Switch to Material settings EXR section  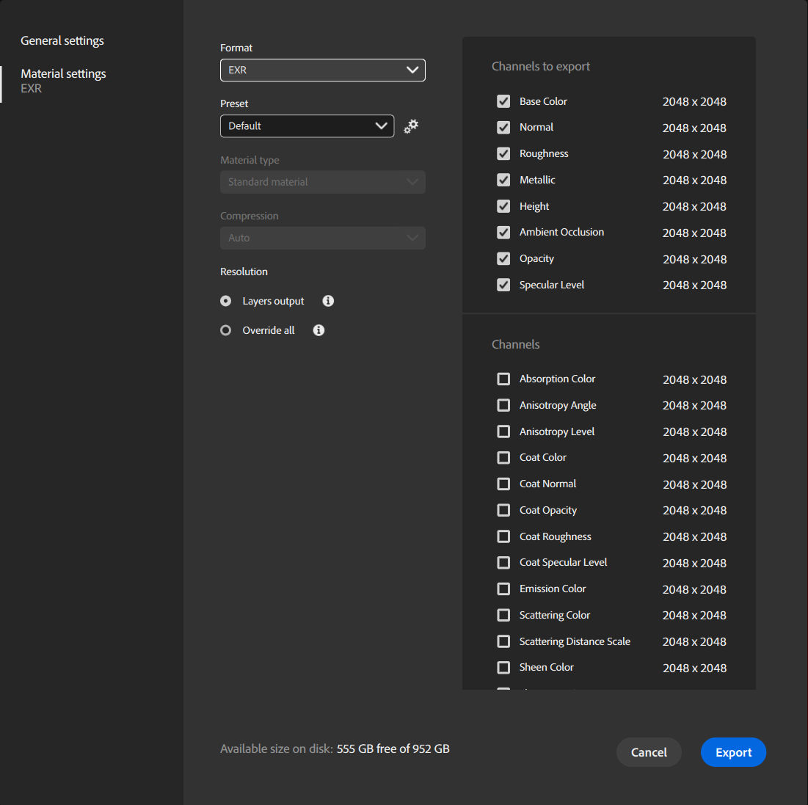coord(63,81)
